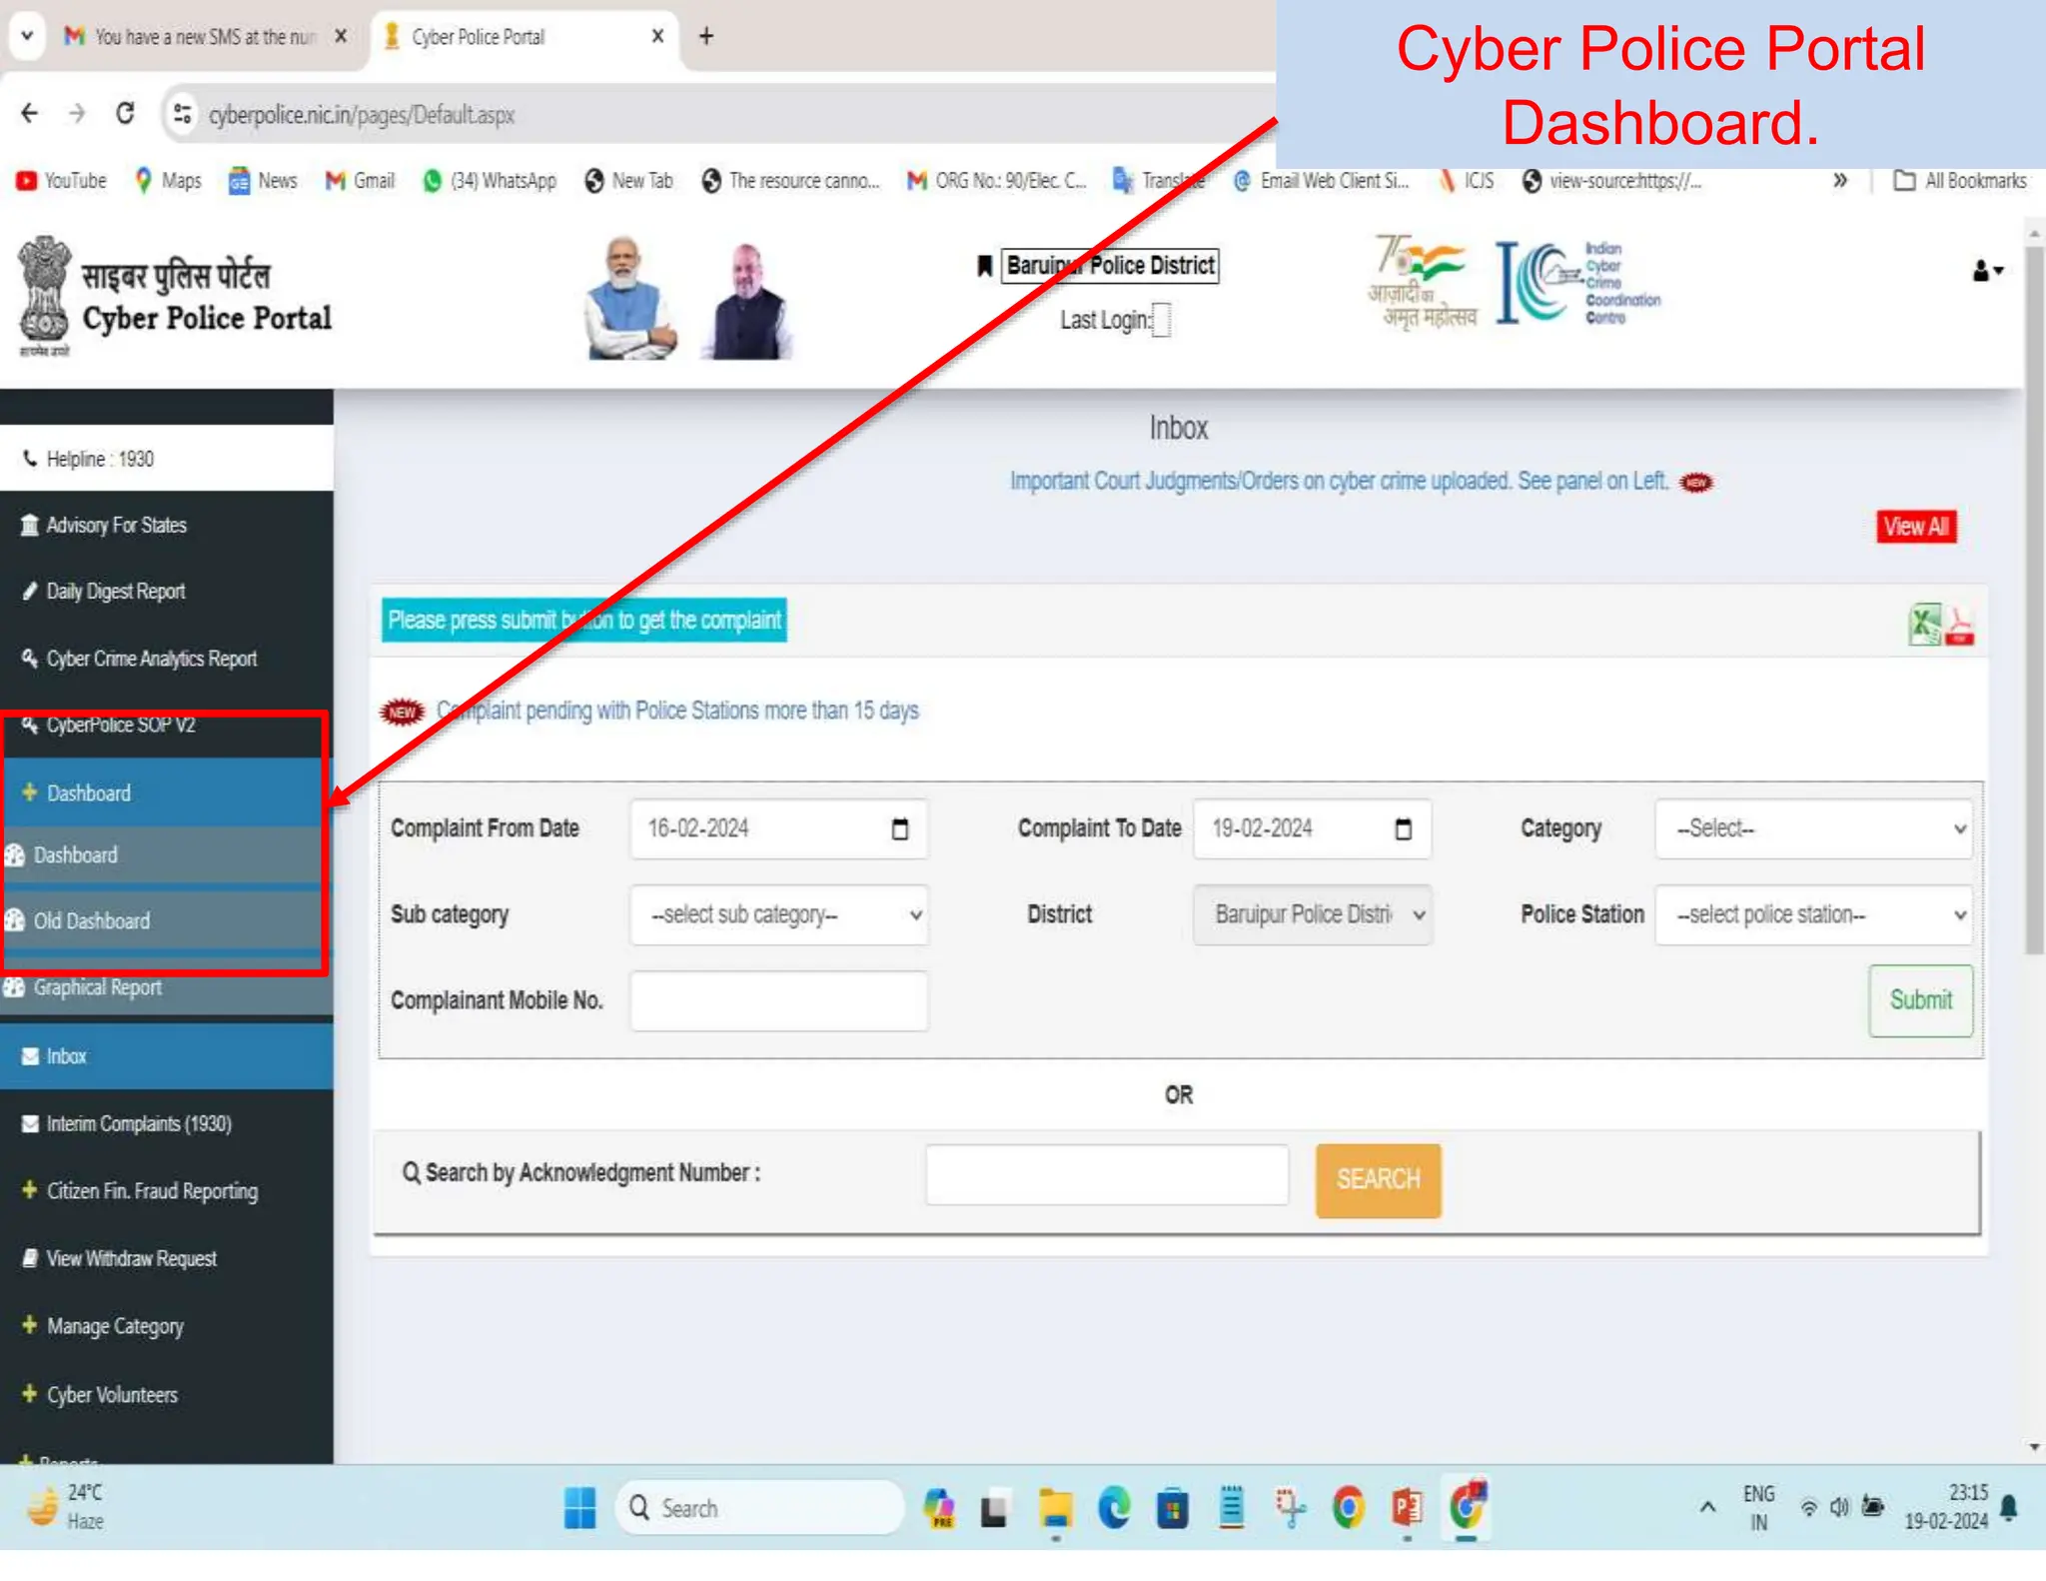Viewport: 2046px width, 1581px height.
Task: Open PowerPoint from the taskbar
Action: (x=1407, y=1507)
